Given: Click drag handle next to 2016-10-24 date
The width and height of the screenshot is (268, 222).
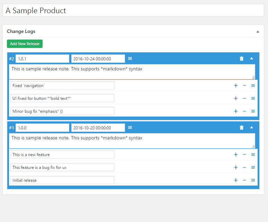Looking at the screenshot, I should click(x=130, y=59).
